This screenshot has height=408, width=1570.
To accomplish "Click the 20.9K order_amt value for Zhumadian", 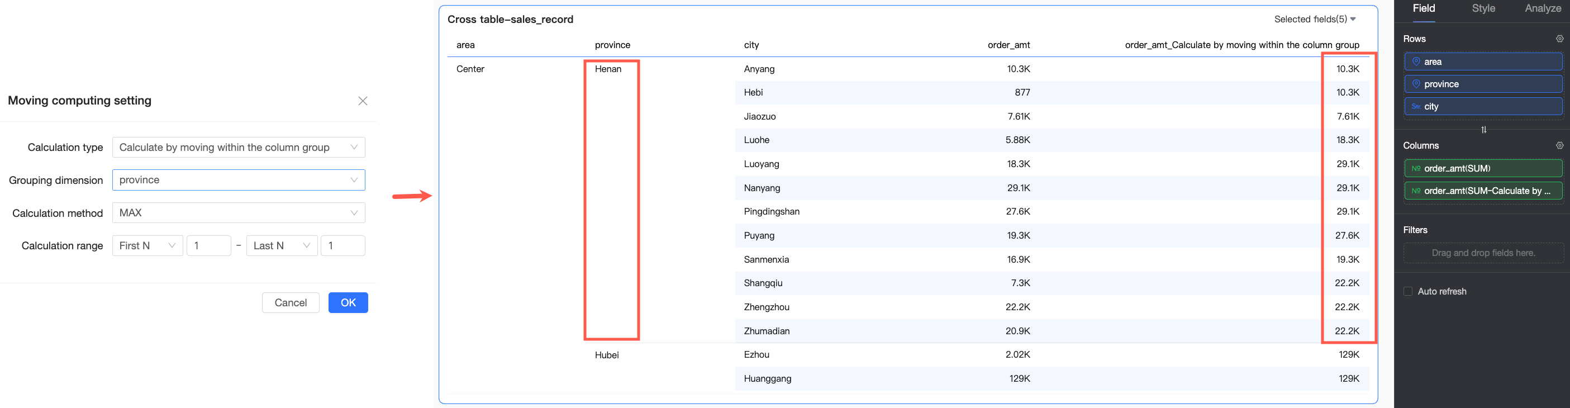I will [1018, 331].
